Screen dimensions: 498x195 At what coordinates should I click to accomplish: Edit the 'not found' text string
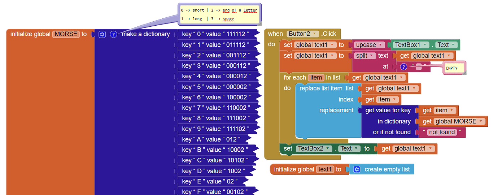click(442, 132)
